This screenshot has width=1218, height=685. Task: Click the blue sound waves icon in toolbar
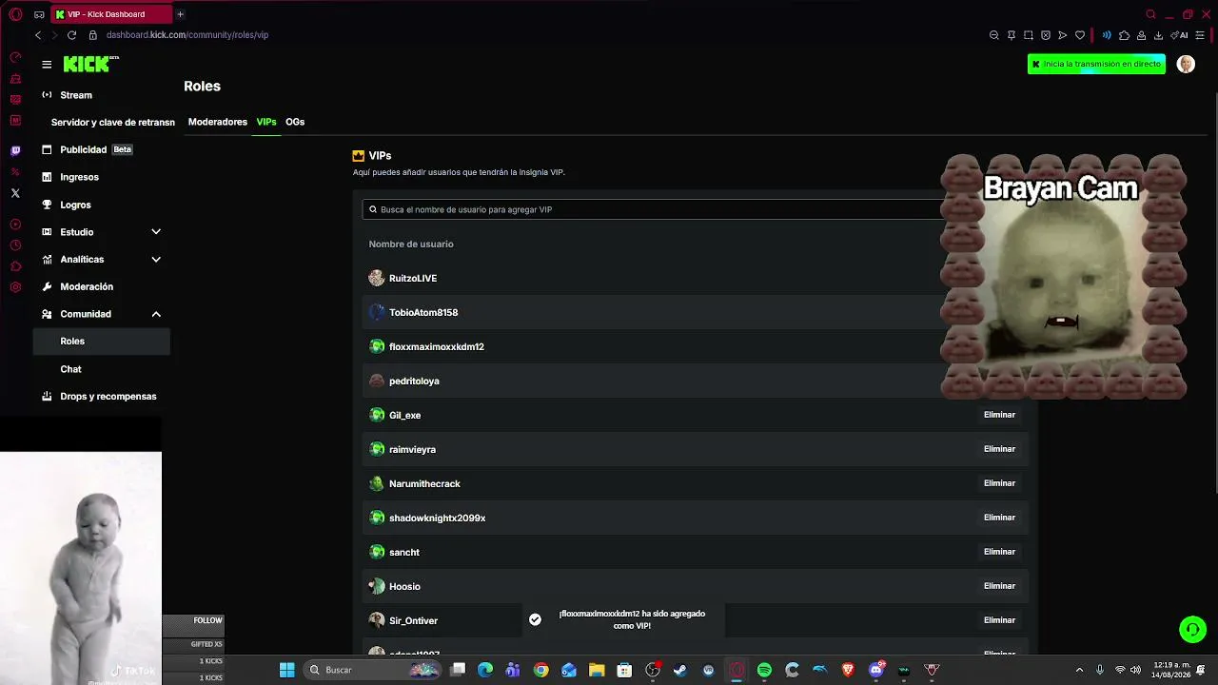1107,35
